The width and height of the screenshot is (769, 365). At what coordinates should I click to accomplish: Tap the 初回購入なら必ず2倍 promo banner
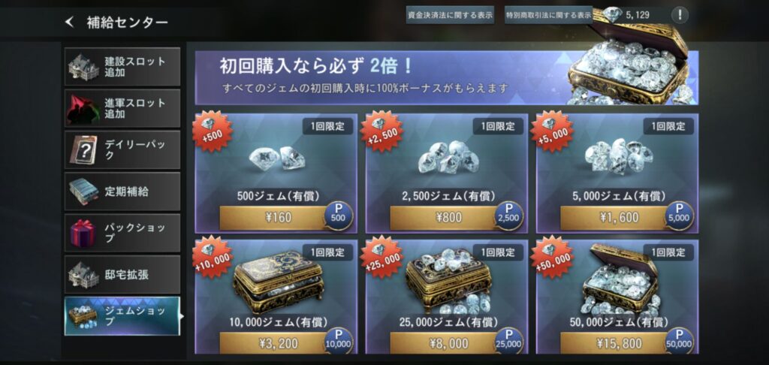click(x=447, y=77)
